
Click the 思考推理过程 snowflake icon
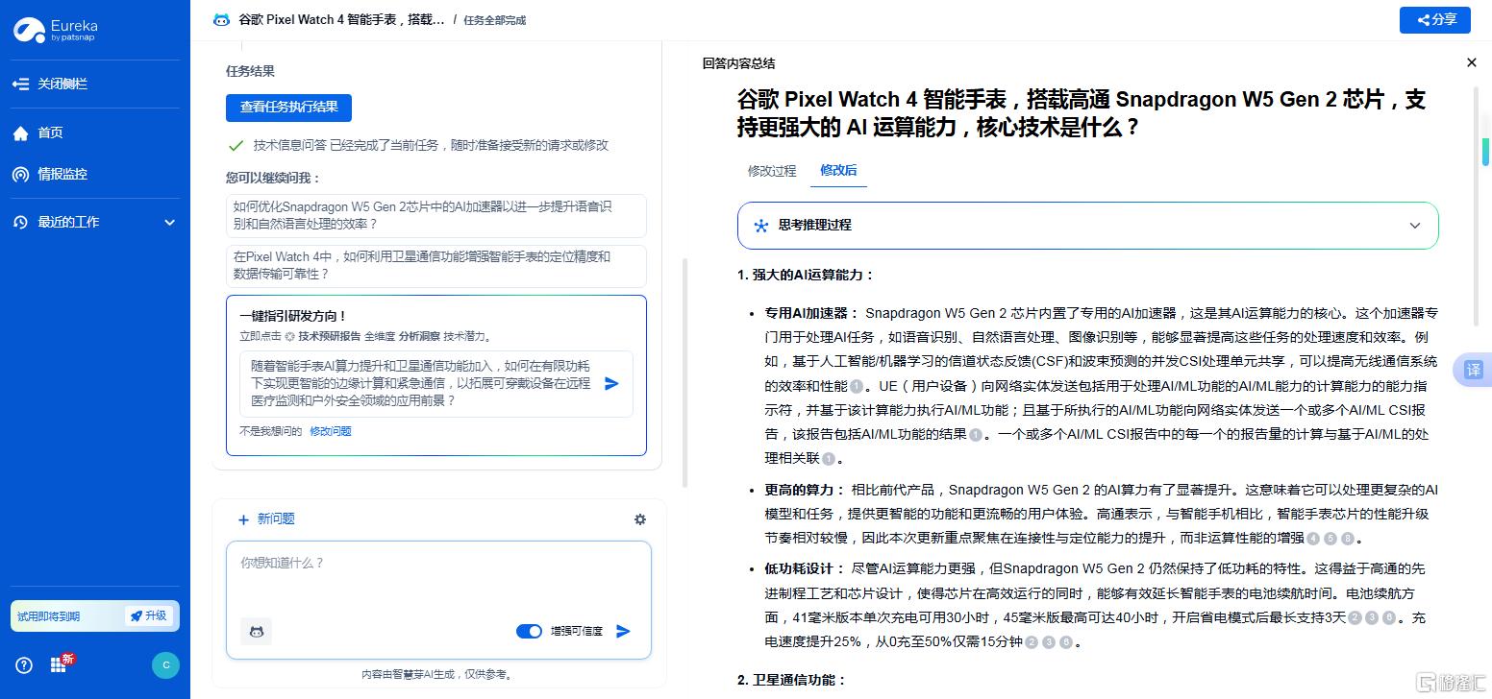click(x=761, y=226)
